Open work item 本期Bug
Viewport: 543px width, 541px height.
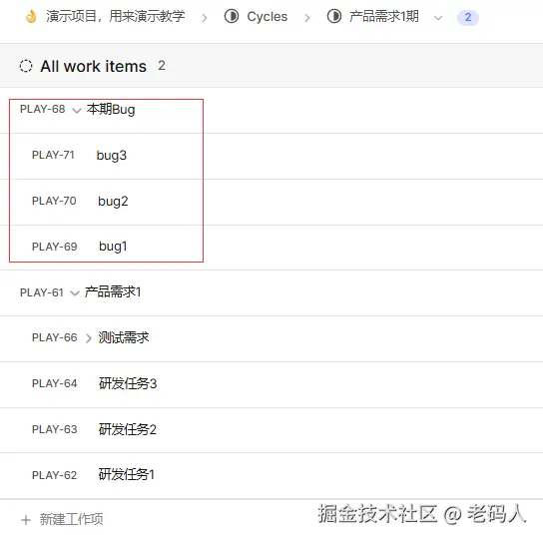coord(111,110)
